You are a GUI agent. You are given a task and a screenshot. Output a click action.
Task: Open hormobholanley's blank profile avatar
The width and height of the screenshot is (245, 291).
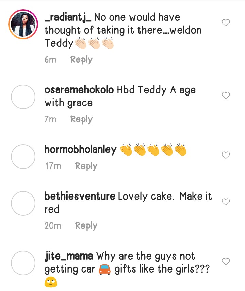(23, 157)
